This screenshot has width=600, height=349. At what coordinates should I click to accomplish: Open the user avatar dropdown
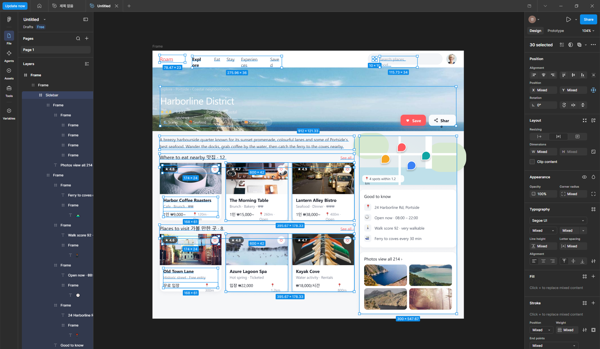[x=534, y=19]
